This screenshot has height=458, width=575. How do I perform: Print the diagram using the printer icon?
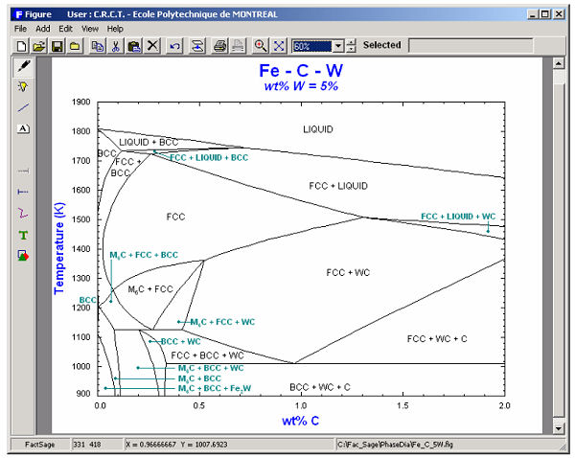(219, 46)
